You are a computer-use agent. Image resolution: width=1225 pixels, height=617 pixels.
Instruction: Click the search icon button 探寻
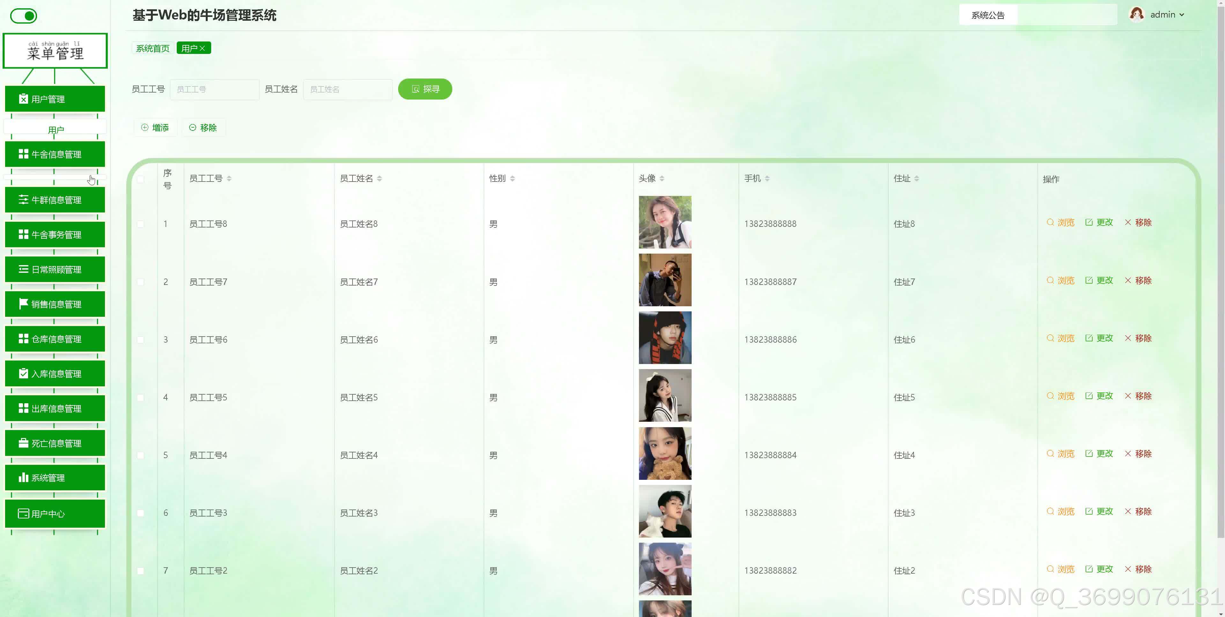coord(425,89)
